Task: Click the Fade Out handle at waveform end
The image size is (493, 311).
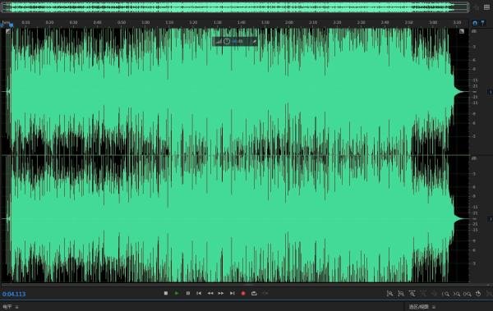Action: point(462,31)
